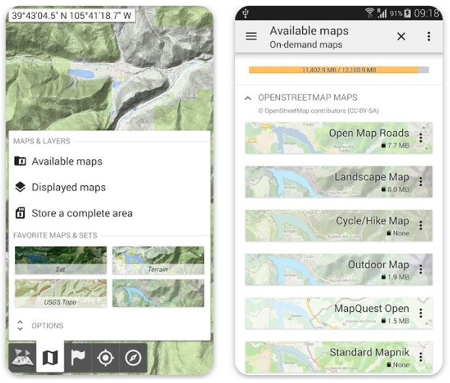Screen dimensions: 450x383
Task: Click the folder icon beside Available maps
Action: [x=20, y=161]
